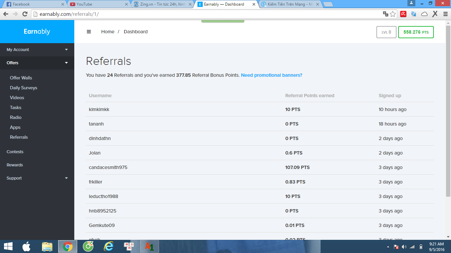Screen dimensions: 451x253
Task: Launch the Apple icon in taskbar
Action: (26, 246)
